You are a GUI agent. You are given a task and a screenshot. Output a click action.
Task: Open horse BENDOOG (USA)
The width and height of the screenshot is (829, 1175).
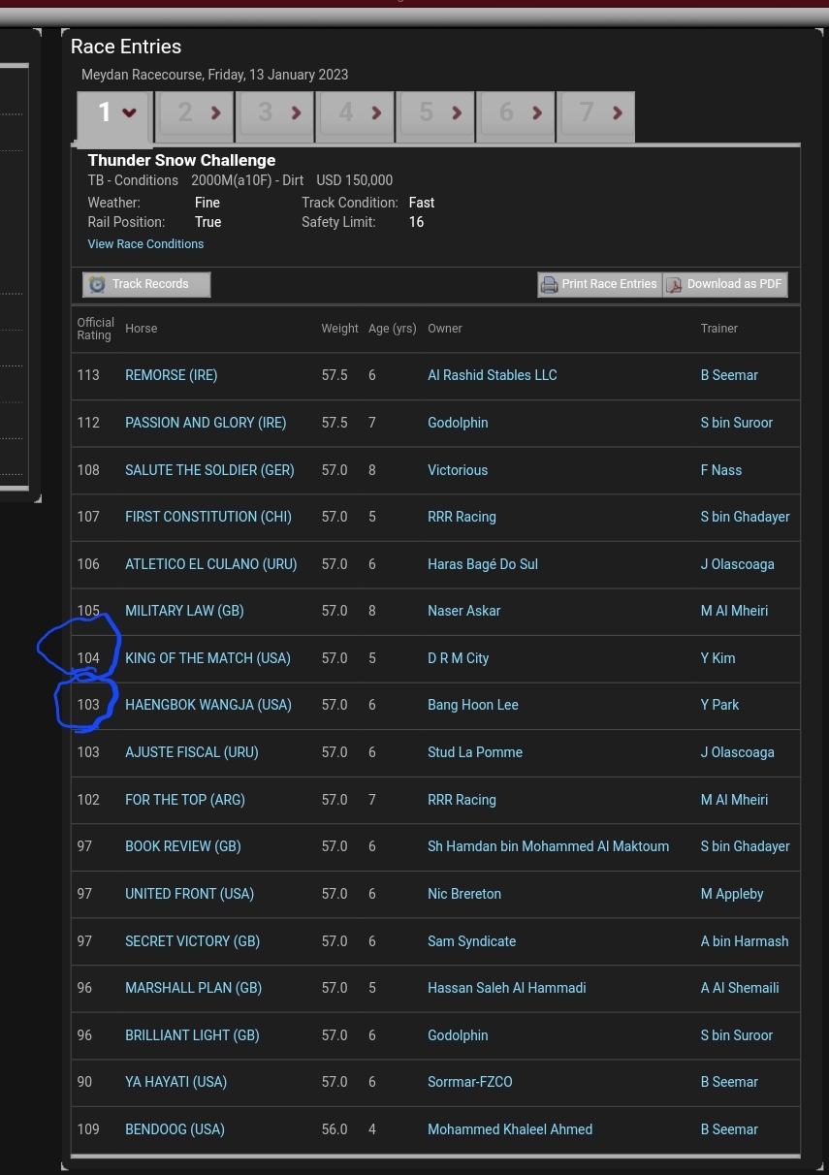(175, 1129)
